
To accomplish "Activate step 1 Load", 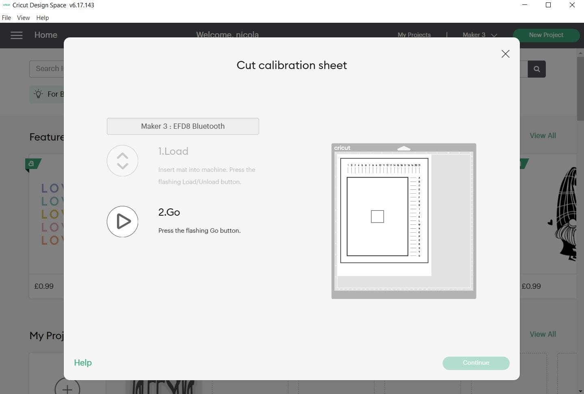I will (173, 151).
